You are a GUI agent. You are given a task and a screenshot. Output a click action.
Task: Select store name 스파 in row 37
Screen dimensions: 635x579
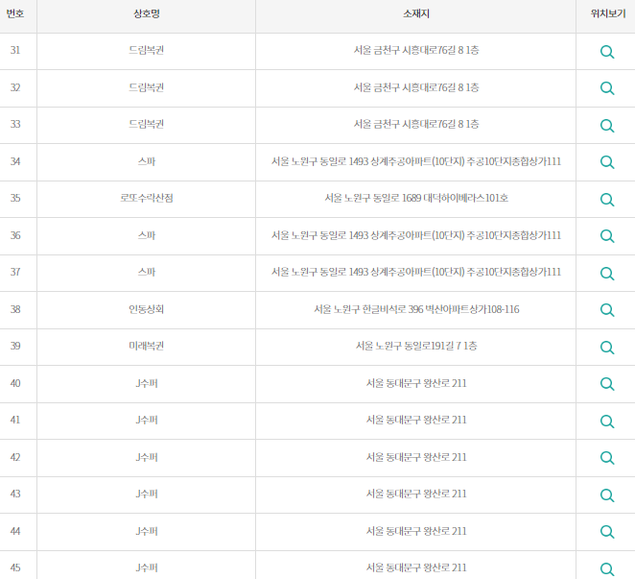click(x=147, y=272)
